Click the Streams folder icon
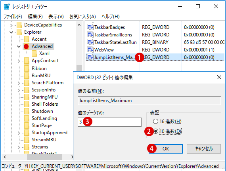The image size is (226, 171). coord(27,147)
